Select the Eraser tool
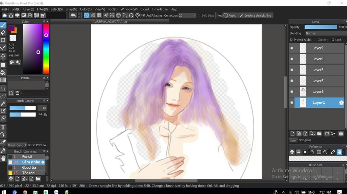 pyautogui.click(x=3, y=33)
